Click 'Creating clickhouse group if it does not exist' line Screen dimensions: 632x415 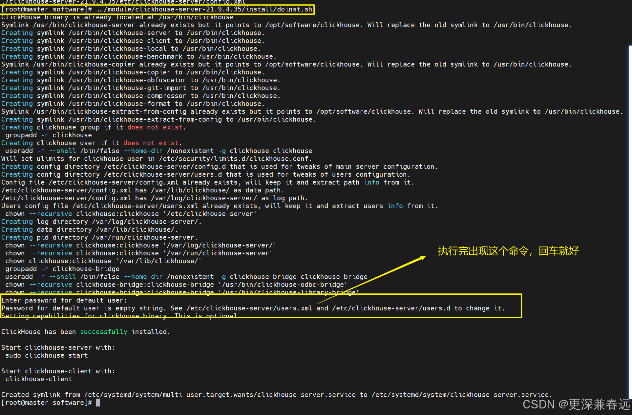tap(94, 127)
